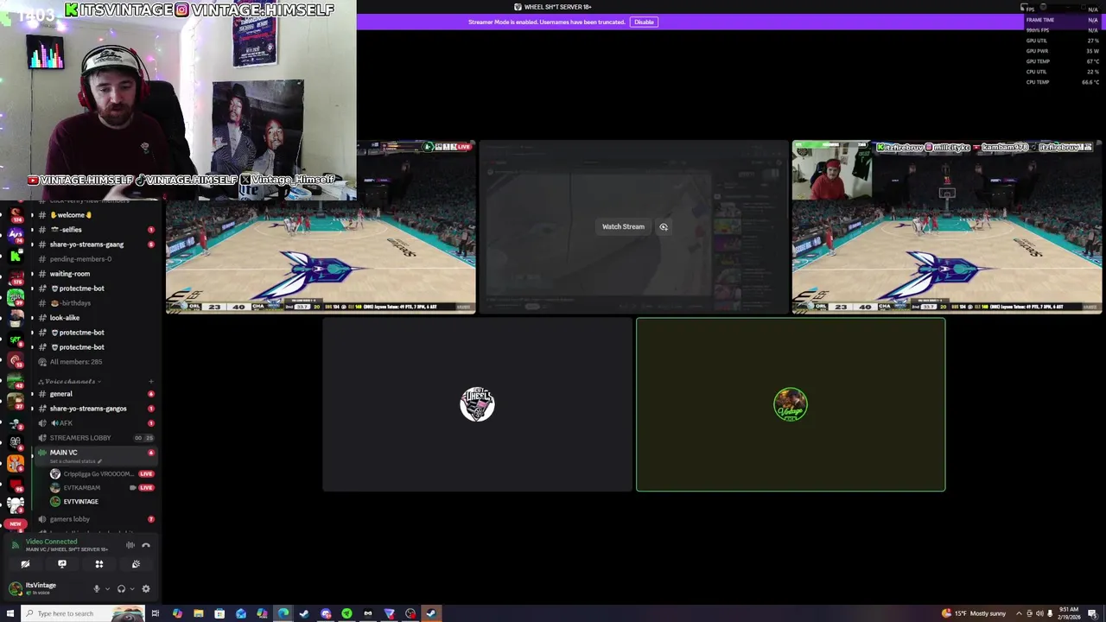The width and height of the screenshot is (1106, 622).
Task: Open the Microsoft Store taskbar icon
Action: pyautogui.click(x=219, y=613)
